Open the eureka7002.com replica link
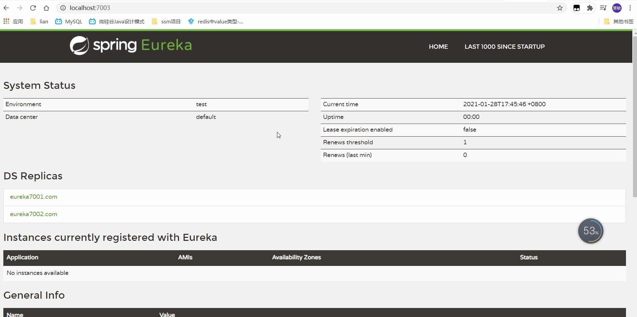This screenshot has width=637, height=317. pos(33,214)
